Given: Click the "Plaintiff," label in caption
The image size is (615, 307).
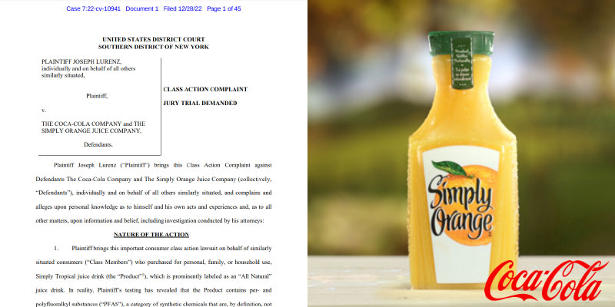Looking at the screenshot, I should (97, 96).
